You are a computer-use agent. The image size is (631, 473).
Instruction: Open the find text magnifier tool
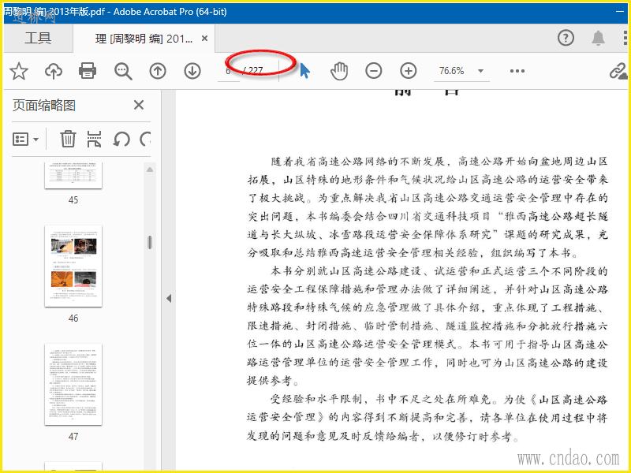(123, 71)
